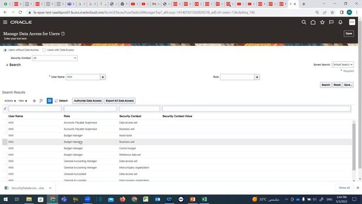
Task: Click the add row plus icon
Action: click(34, 101)
